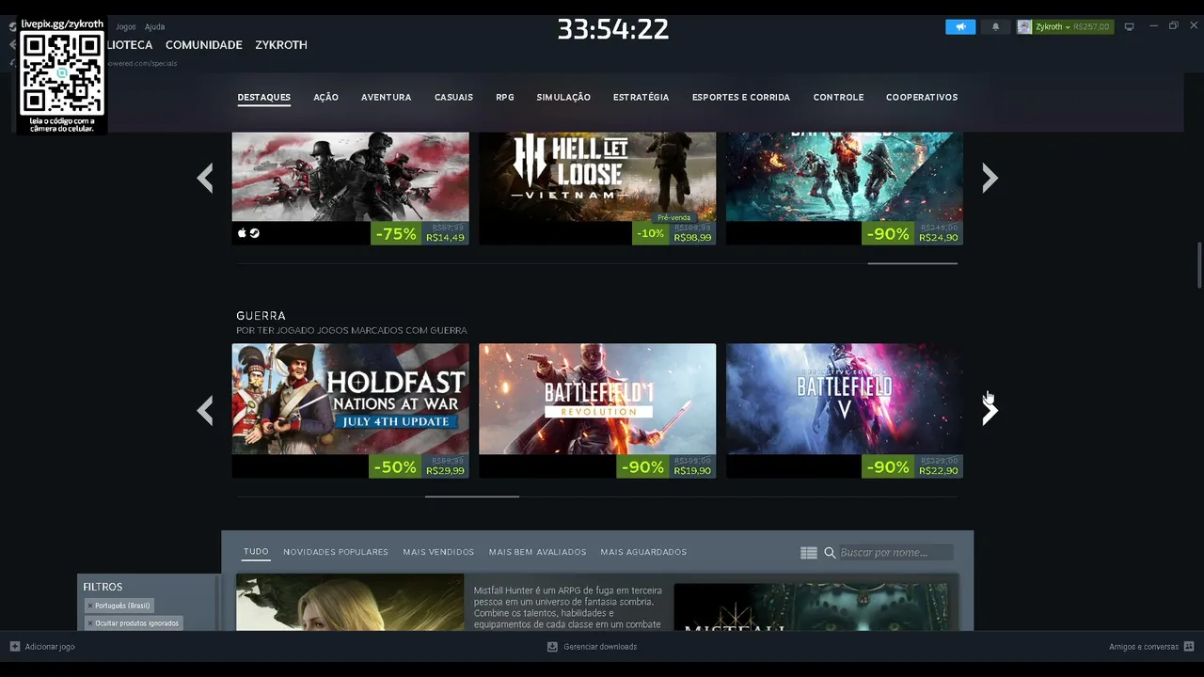The height and width of the screenshot is (677, 1204).
Task: Open the Mistfall Hunter blonde character image
Action: (x=350, y=602)
